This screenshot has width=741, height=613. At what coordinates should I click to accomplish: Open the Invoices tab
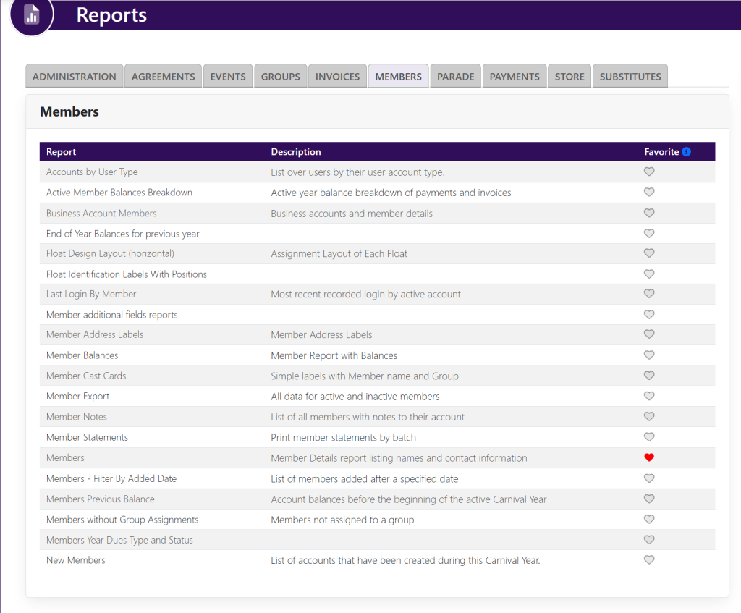(337, 77)
